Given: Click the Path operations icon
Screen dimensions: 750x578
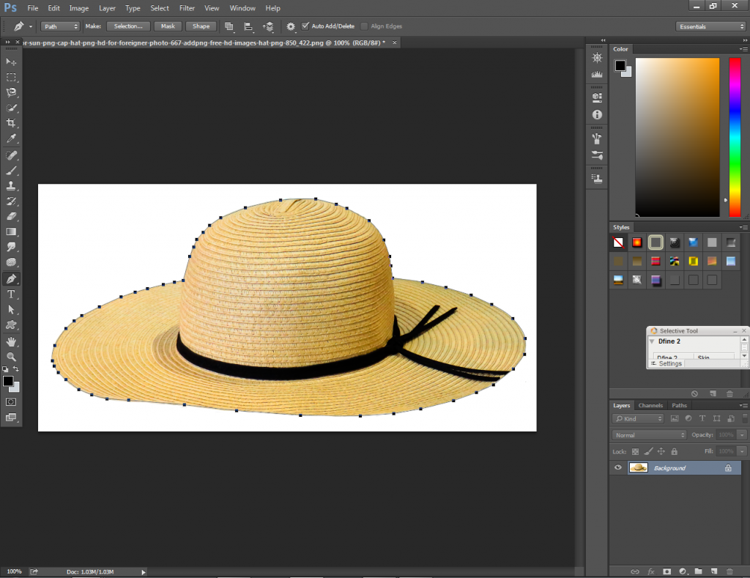Looking at the screenshot, I should pos(229,26).
